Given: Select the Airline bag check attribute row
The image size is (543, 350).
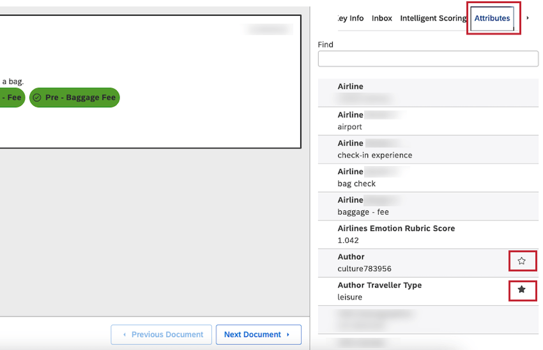Looking at the screenshot, I should pos(428,178).
